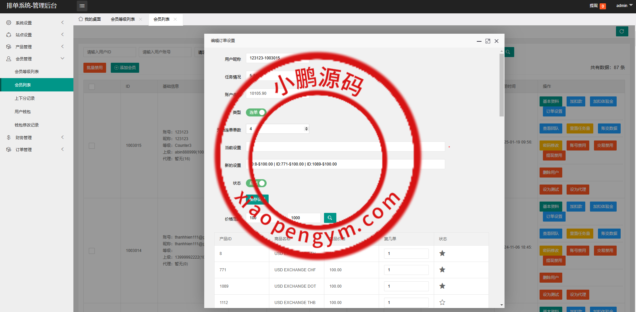Check the select-all checkbox in table header
The image size is (636, 312).
pos(92,87)
